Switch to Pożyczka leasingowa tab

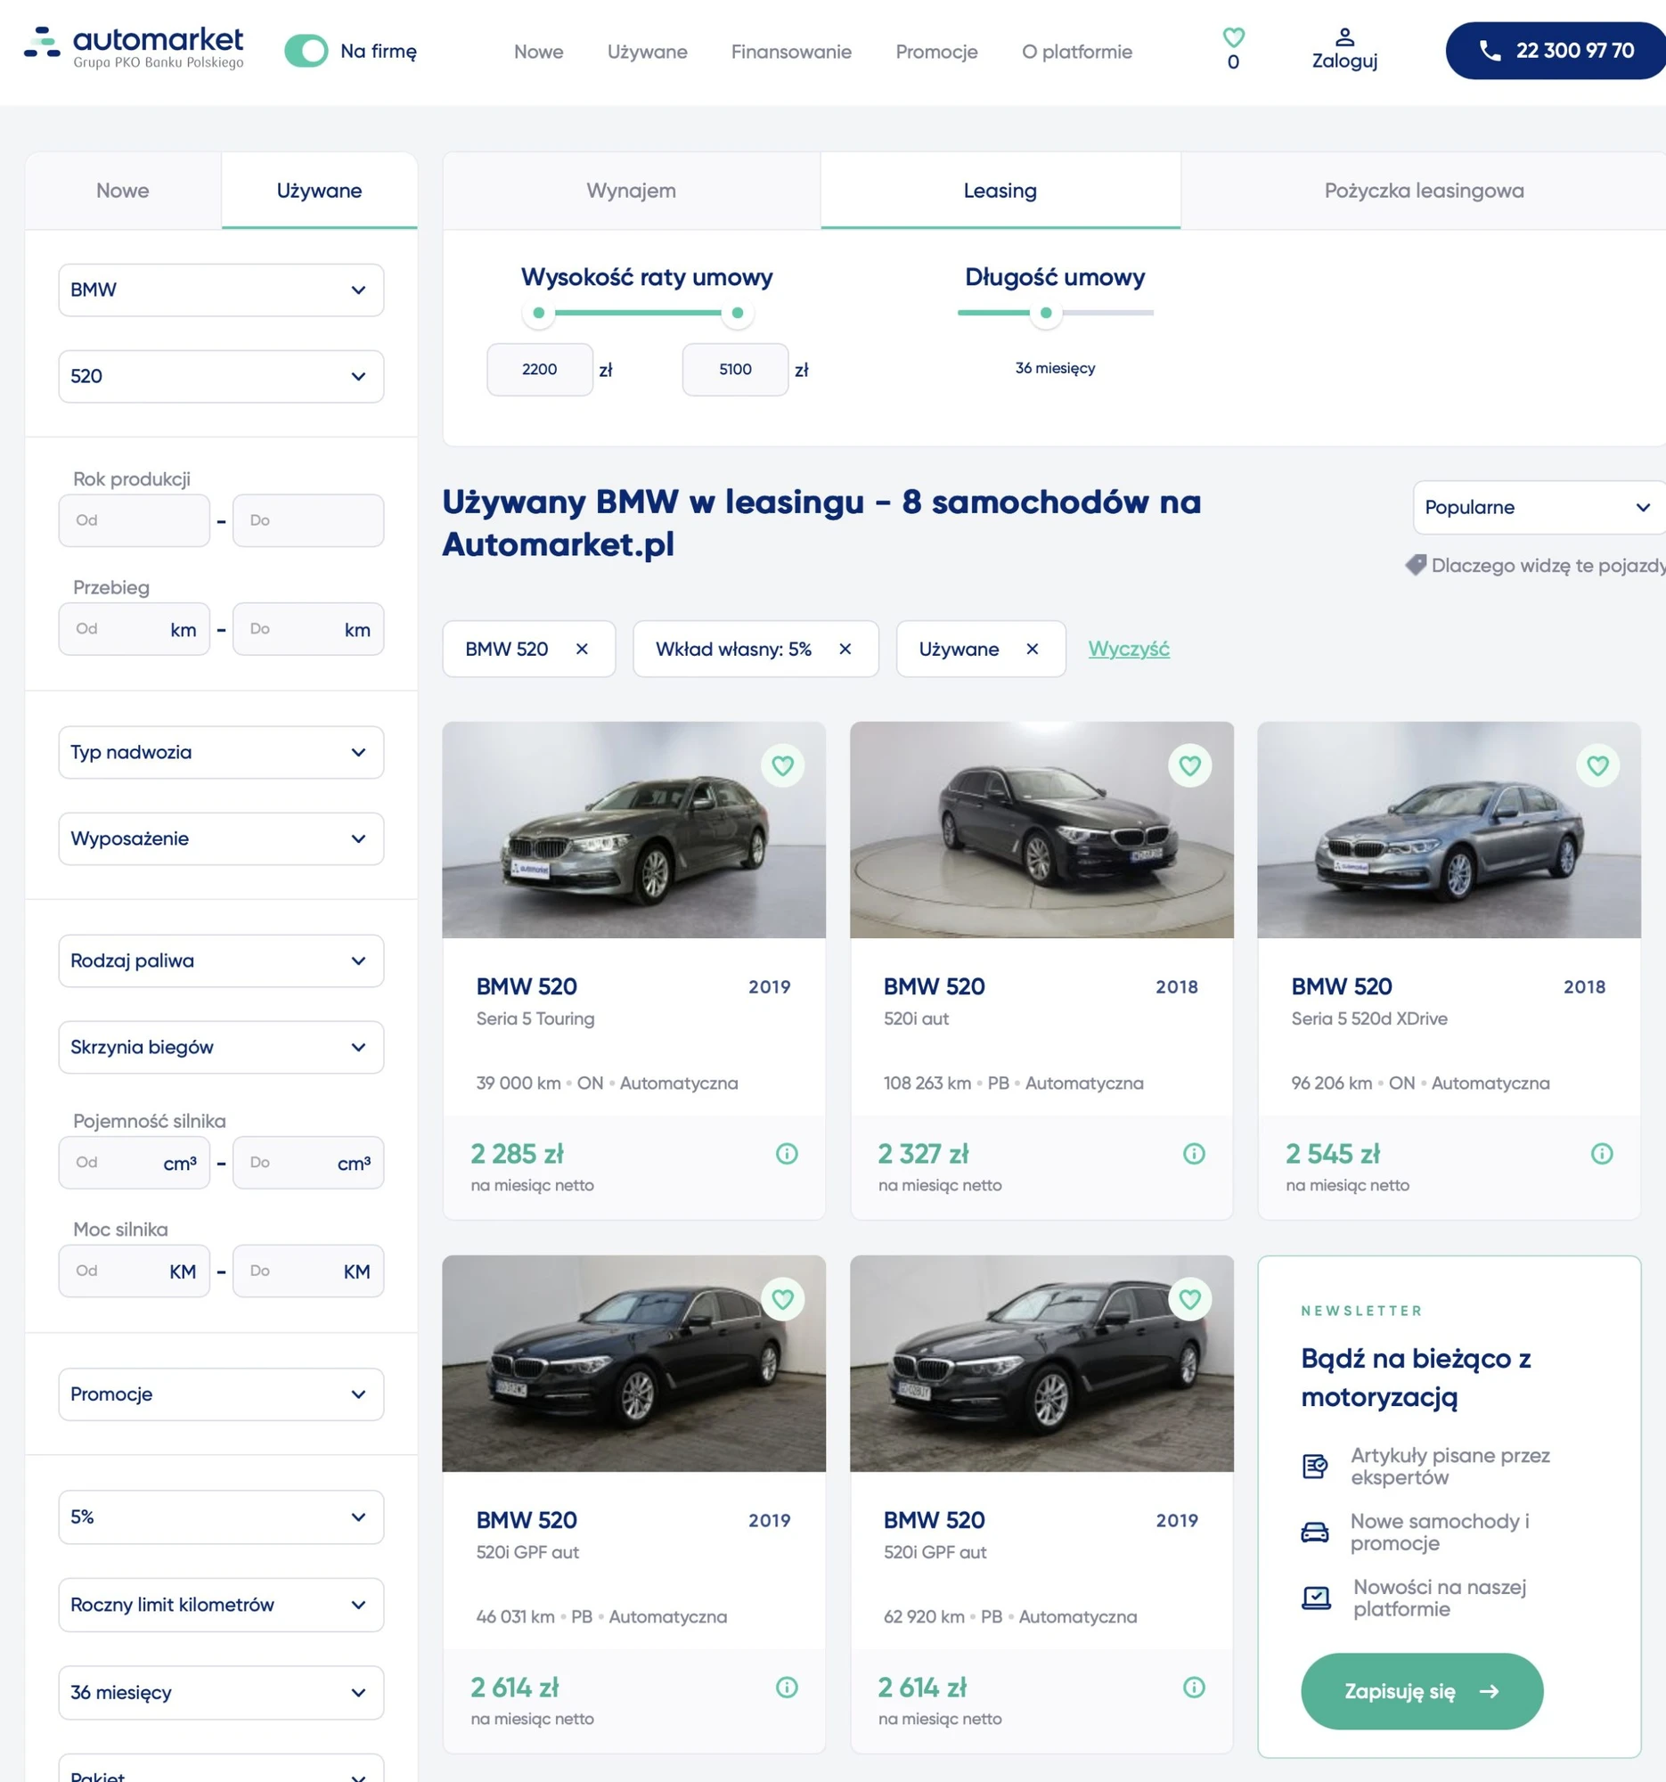click(1424, 191)
